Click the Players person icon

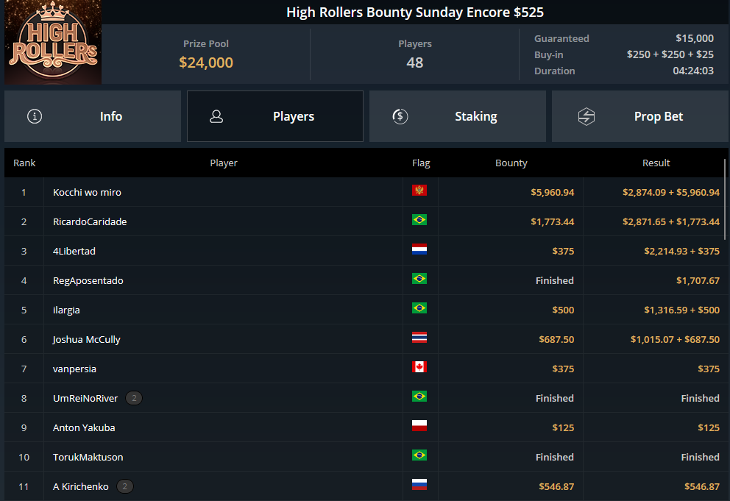pos(216,116)
